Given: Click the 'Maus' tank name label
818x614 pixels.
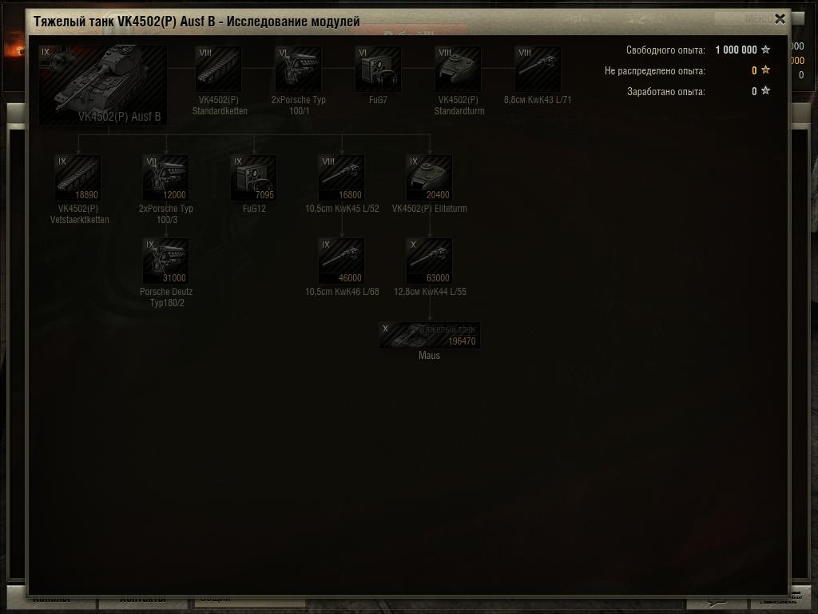Looking at the screenshot, I should coord(429,356).
